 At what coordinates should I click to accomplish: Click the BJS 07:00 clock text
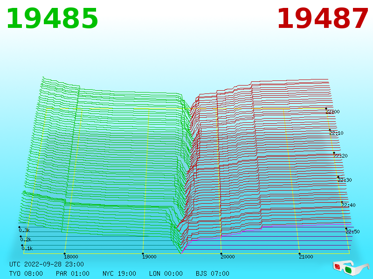click(213, 273)
